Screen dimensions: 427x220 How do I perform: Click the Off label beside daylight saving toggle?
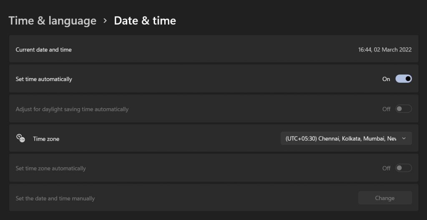[387, 109]
